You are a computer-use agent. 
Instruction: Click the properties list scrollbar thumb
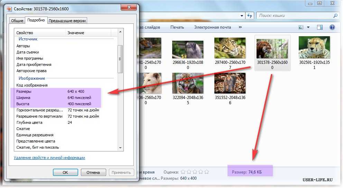[120, 59]
